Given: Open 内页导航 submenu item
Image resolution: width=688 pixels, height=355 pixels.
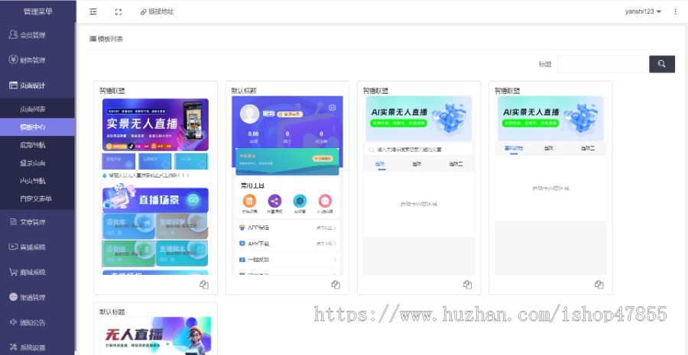Looking at the screenshot, I should point(37,181).
